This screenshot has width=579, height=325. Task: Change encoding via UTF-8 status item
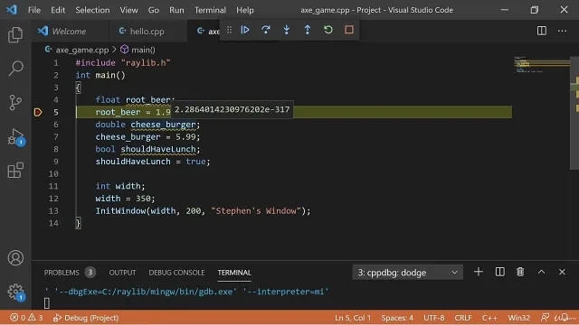point(434,318)
